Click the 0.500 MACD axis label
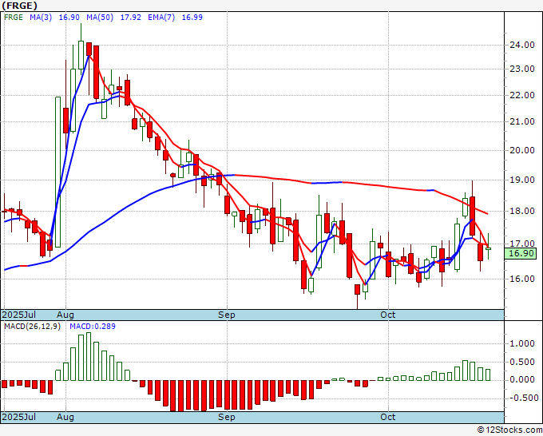Screen dimensions: 543x436 point(522,362)
